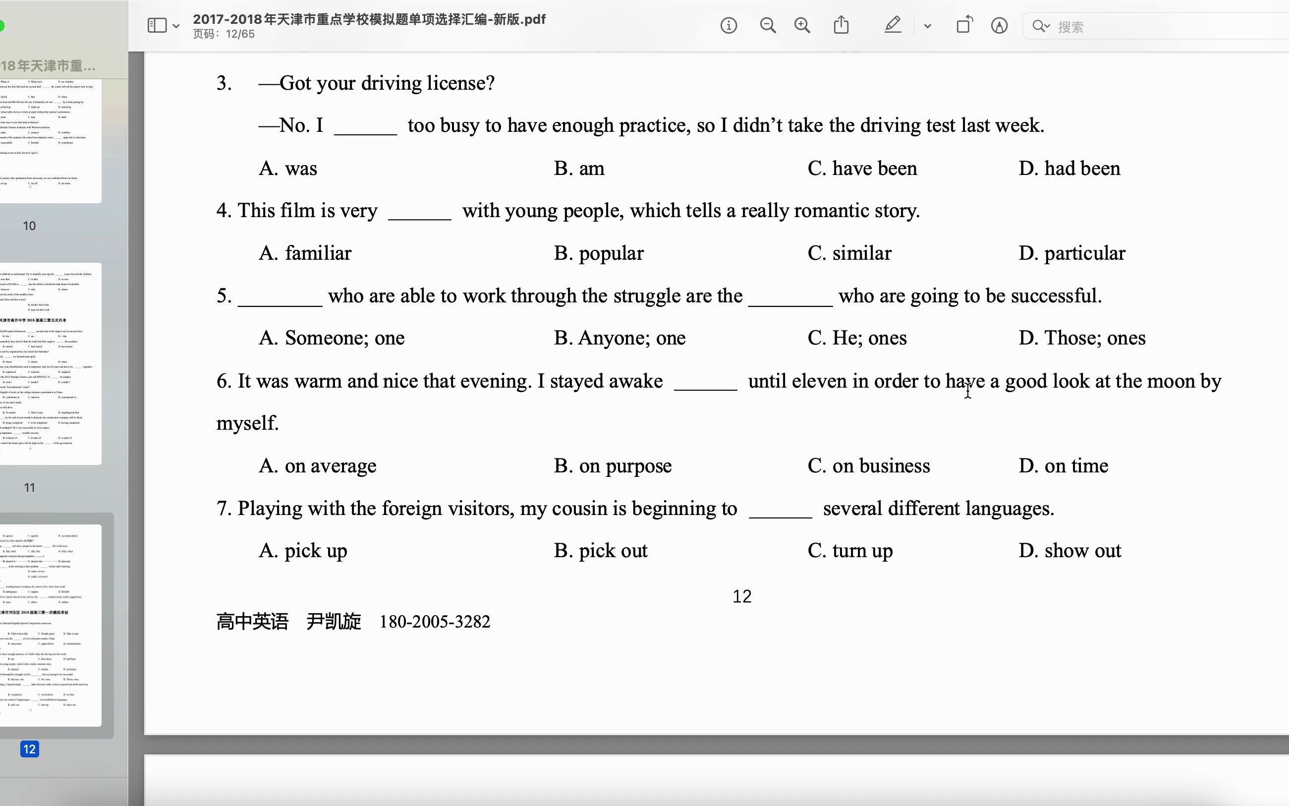This screenshot has width=1289, height=806.
Task: Show the markup toolbar
Action: tap(999, 26)
